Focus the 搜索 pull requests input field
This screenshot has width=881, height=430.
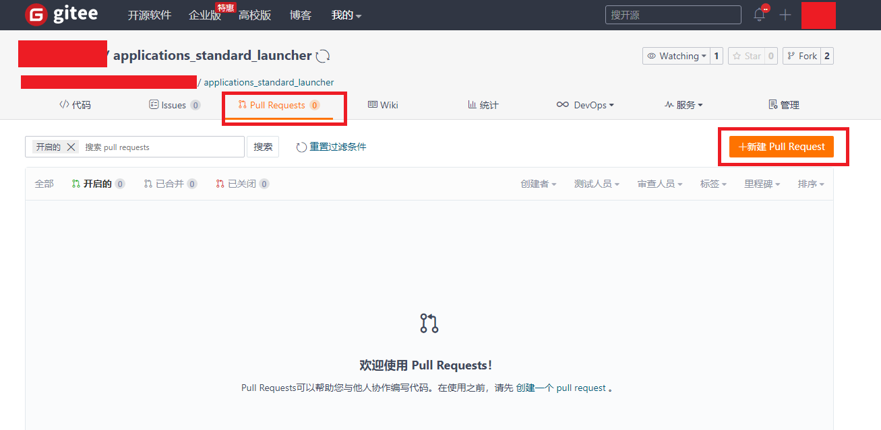click(x=160, y=147)
